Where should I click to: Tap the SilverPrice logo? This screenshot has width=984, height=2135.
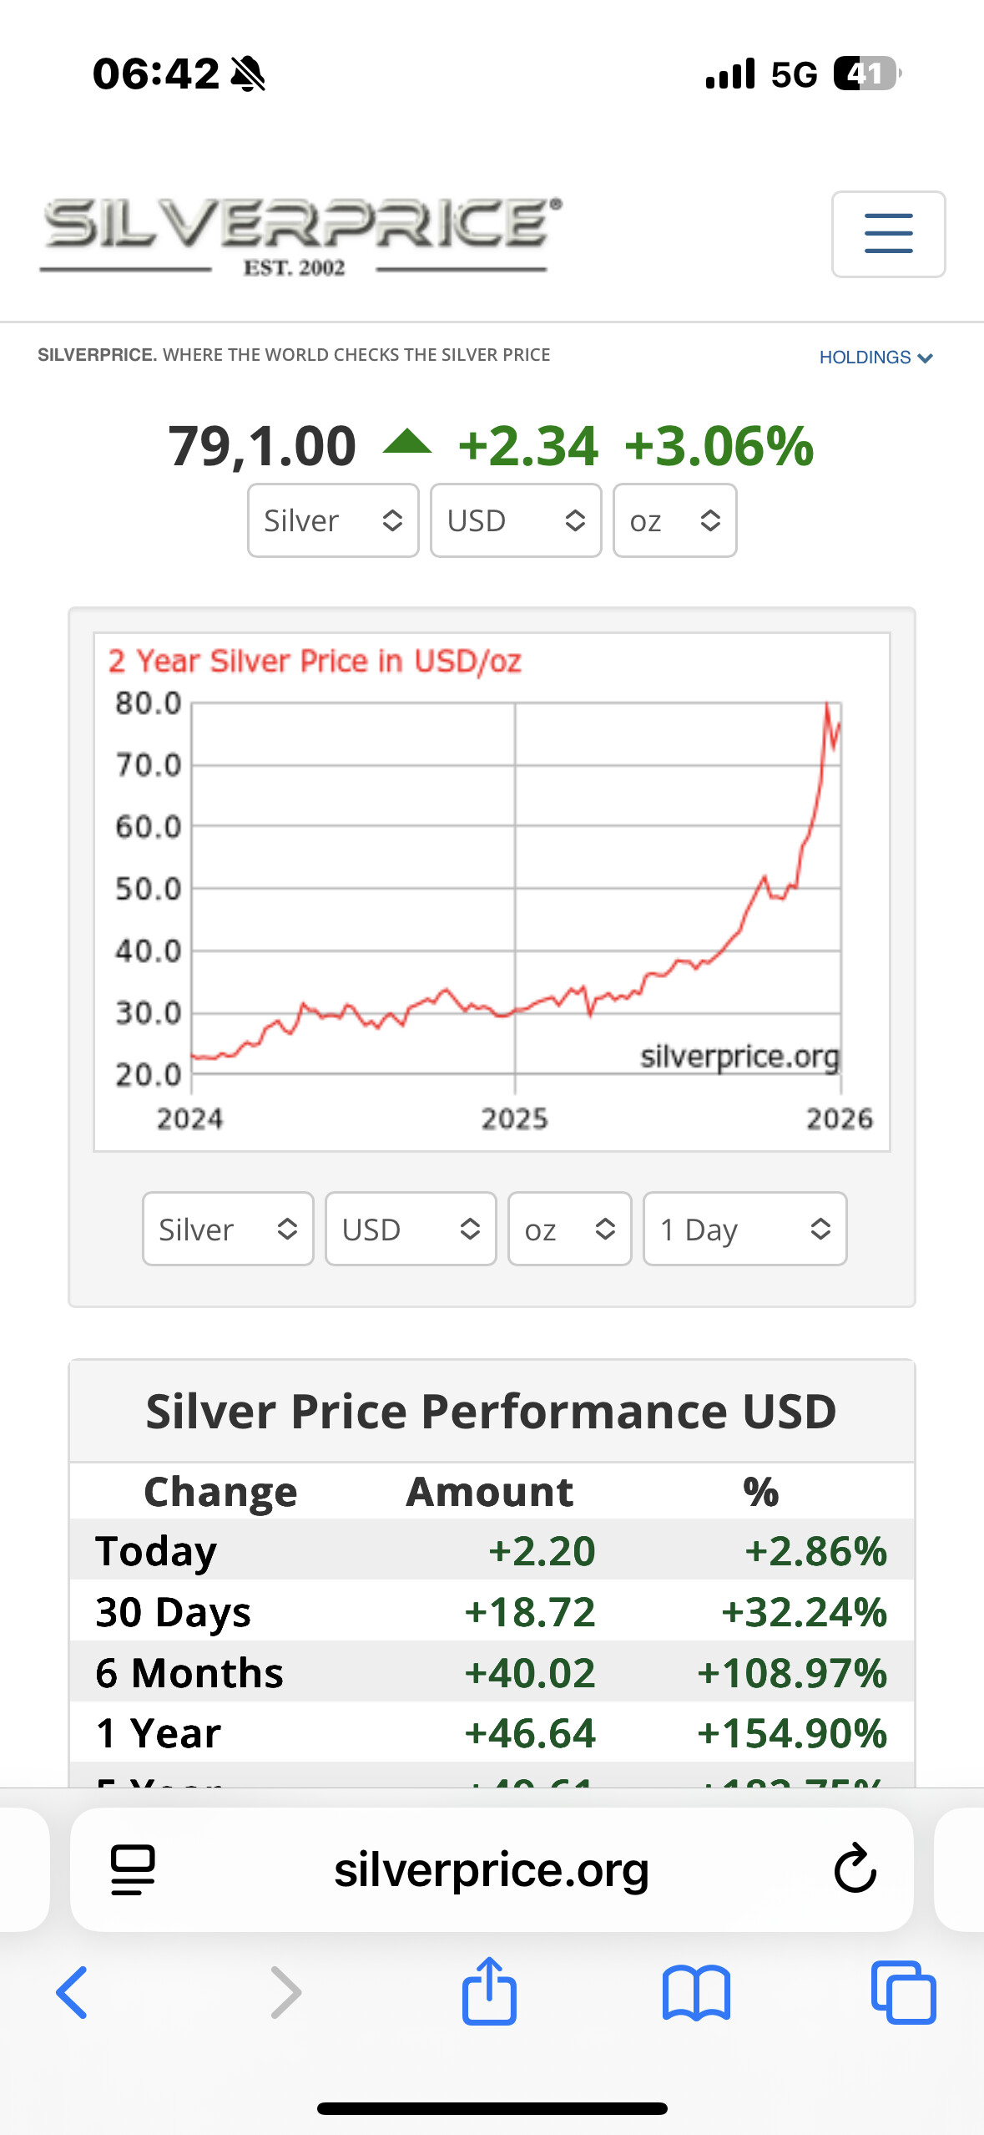click(302, 236)
